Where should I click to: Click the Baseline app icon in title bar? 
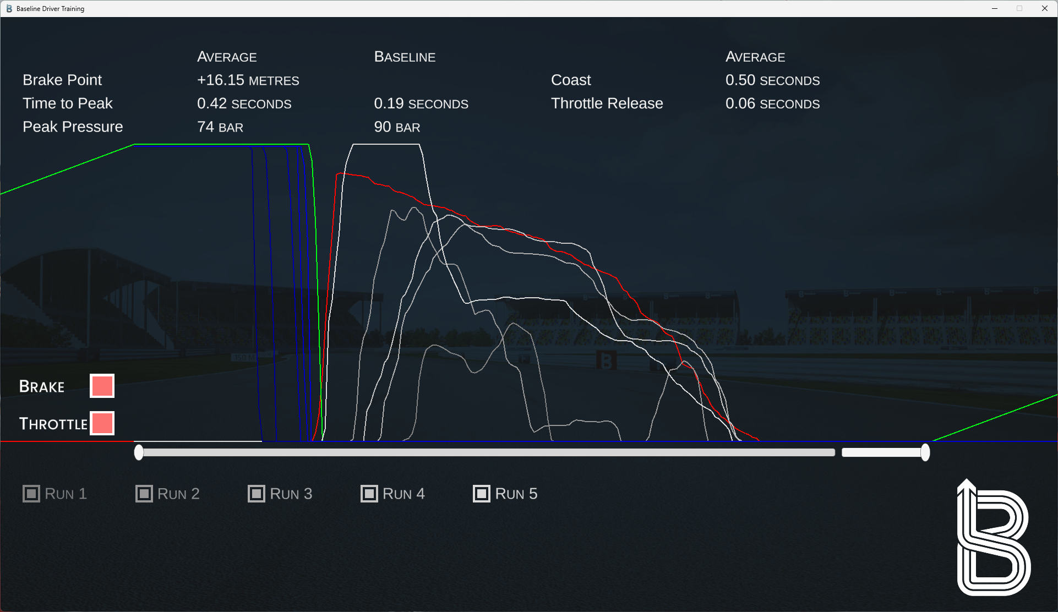(9, 8)
